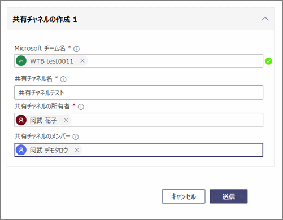Focus the Microsoft チーム名 picker field

[139, 61]
